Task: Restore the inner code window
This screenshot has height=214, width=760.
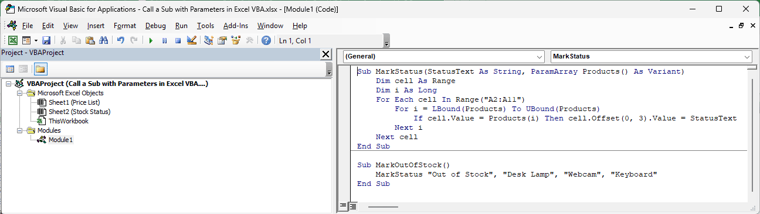Action: [x=741, y=26]
